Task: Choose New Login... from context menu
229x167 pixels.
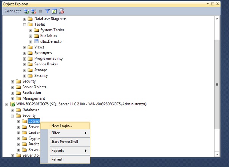Action: [x=61, y=126]
